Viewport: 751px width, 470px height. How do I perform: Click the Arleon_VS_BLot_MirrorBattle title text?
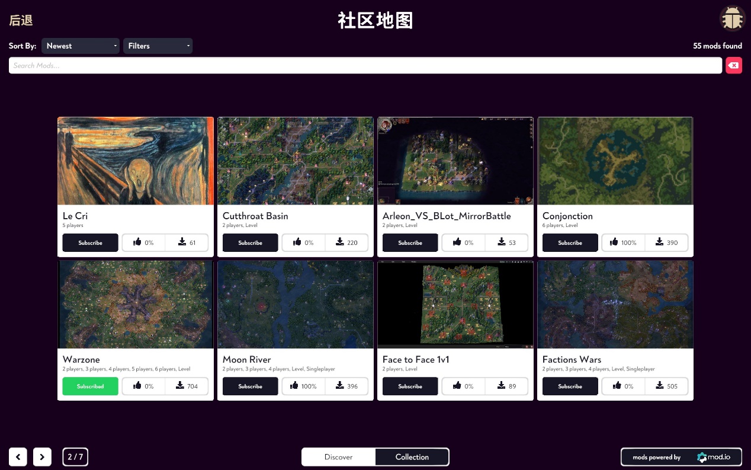(447, 216)
